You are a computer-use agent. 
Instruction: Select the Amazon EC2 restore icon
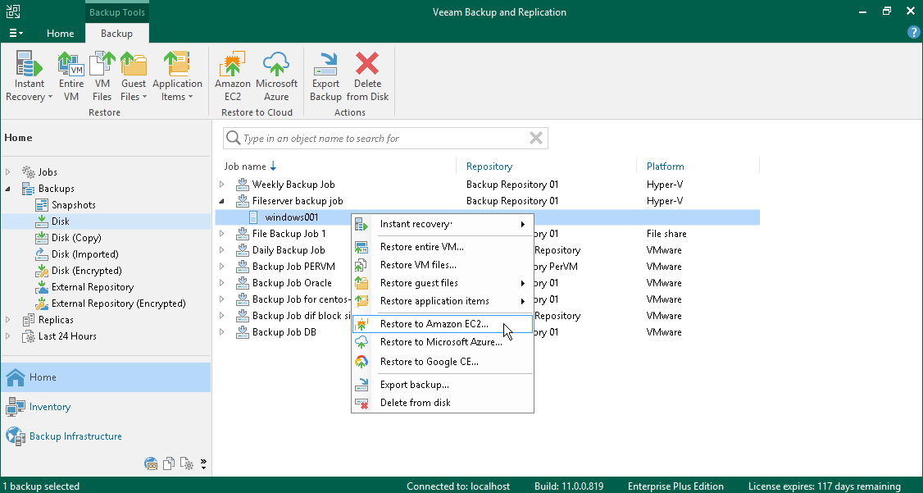pyautogui.click(x=232, y=74)
